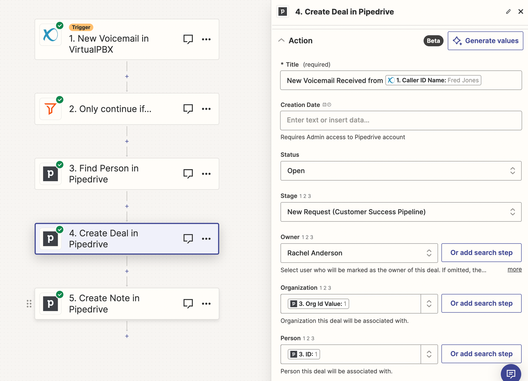Click the Beta label tag
The image size is (528, 381).
point(433,40)
